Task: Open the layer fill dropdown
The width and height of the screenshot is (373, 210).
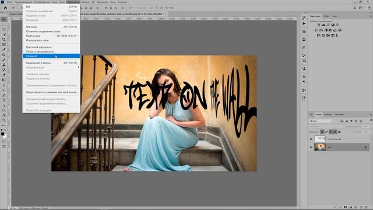Action: point(365,132)
